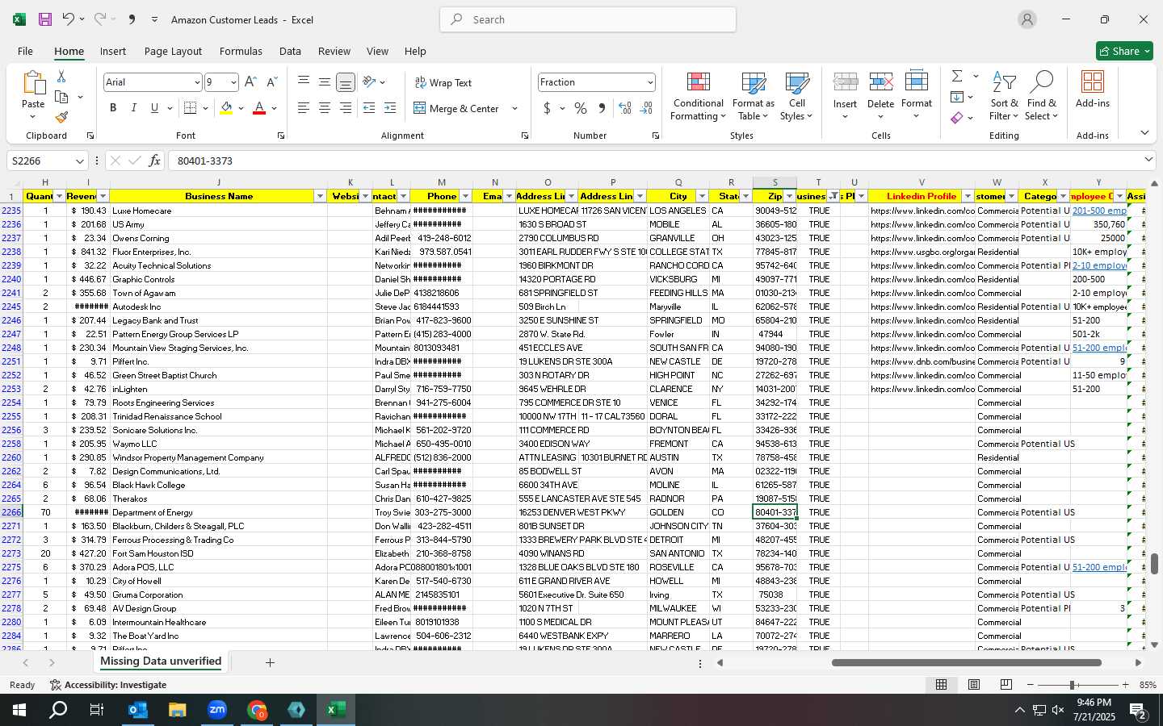Open the Insert ribbon tab
Viewport: 1163px width, 726px height.
click(x=113, y=51)
